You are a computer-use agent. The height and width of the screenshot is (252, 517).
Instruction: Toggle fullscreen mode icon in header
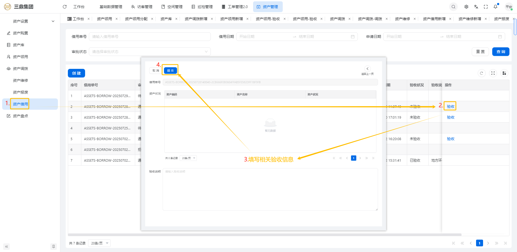point(486,7)
